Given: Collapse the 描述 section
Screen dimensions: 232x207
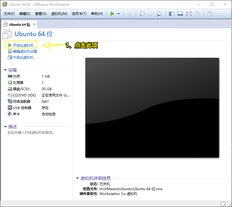Looking at the screenshot, I should (x=5, y=127).
